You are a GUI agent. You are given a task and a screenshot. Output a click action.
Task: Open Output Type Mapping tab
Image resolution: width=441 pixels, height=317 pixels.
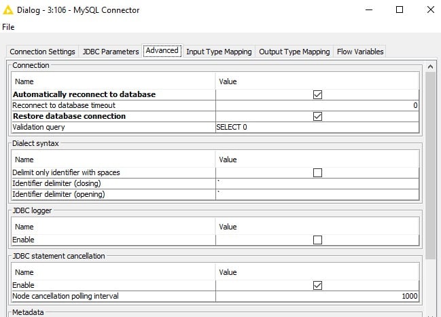[x=294, y=52]
